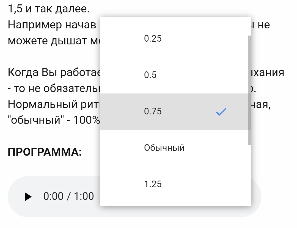
Task: Click the ПРОГРАММА: heading
Action: tap(45, 152)
